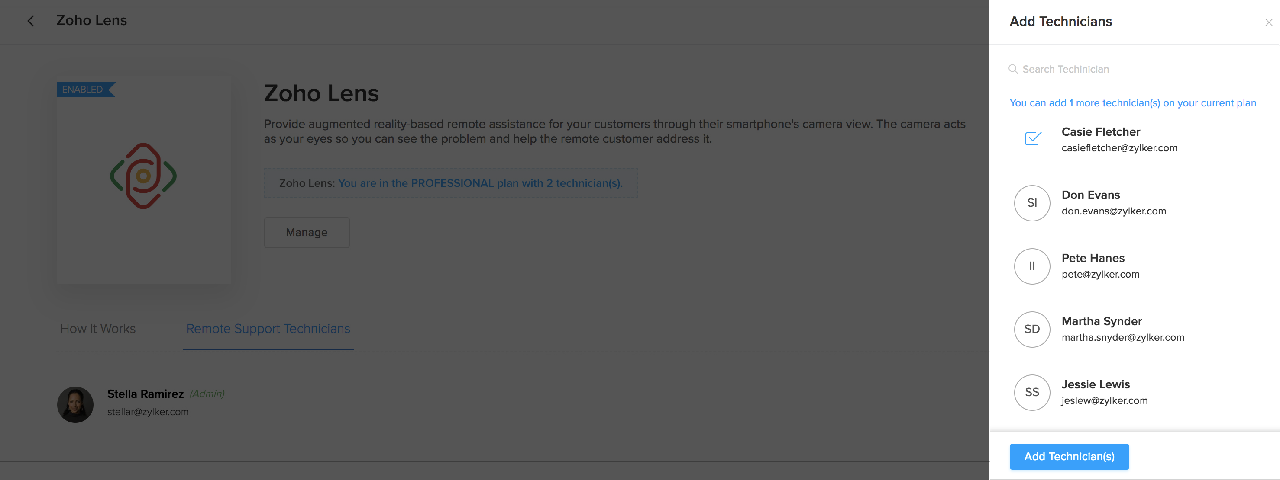The height and width of the screenshot is (480, 1280).
Task: Close the Add Technicians panel
Action: tap(1268, 22)
